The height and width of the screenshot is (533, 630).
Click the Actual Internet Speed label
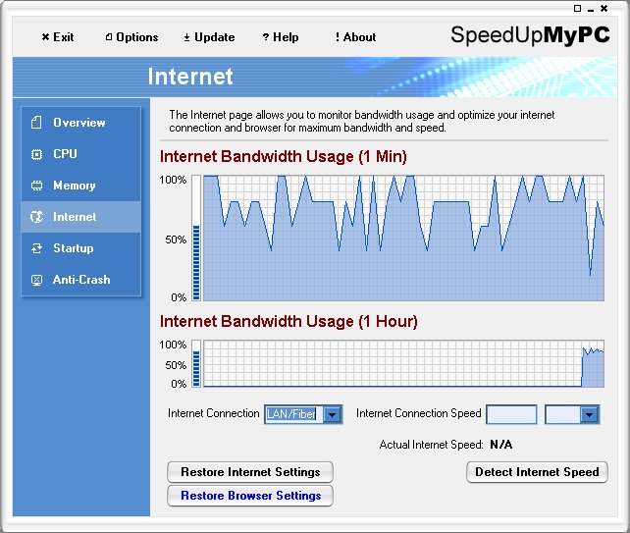click(431, 445)
